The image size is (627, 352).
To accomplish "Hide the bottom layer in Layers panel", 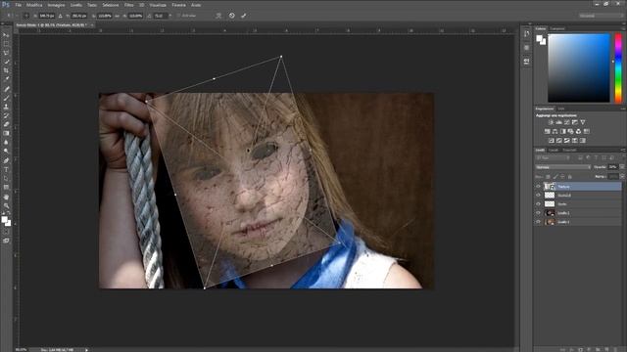I will click(538, 222).
